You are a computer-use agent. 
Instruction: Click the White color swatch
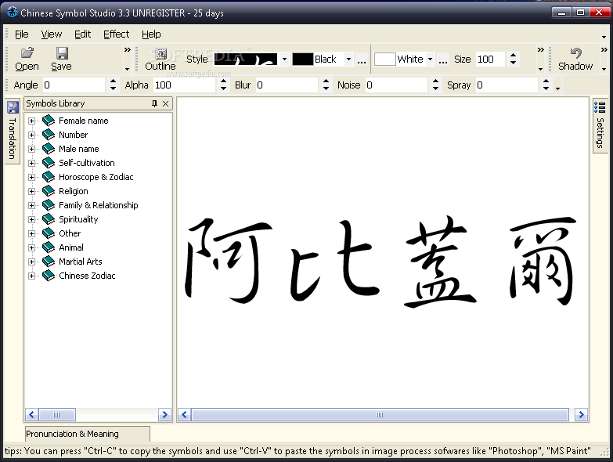[x=384, y=60]
